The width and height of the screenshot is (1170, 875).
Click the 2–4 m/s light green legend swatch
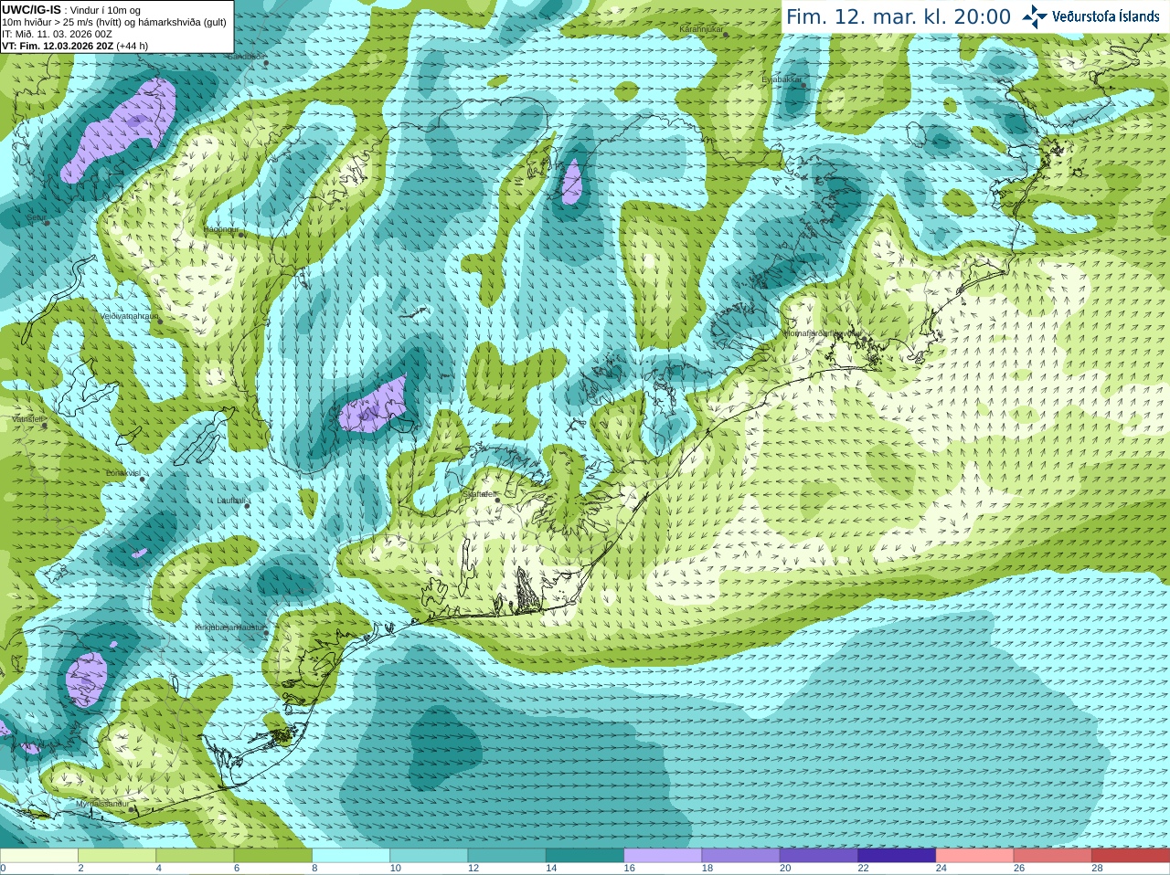point(117,855)
